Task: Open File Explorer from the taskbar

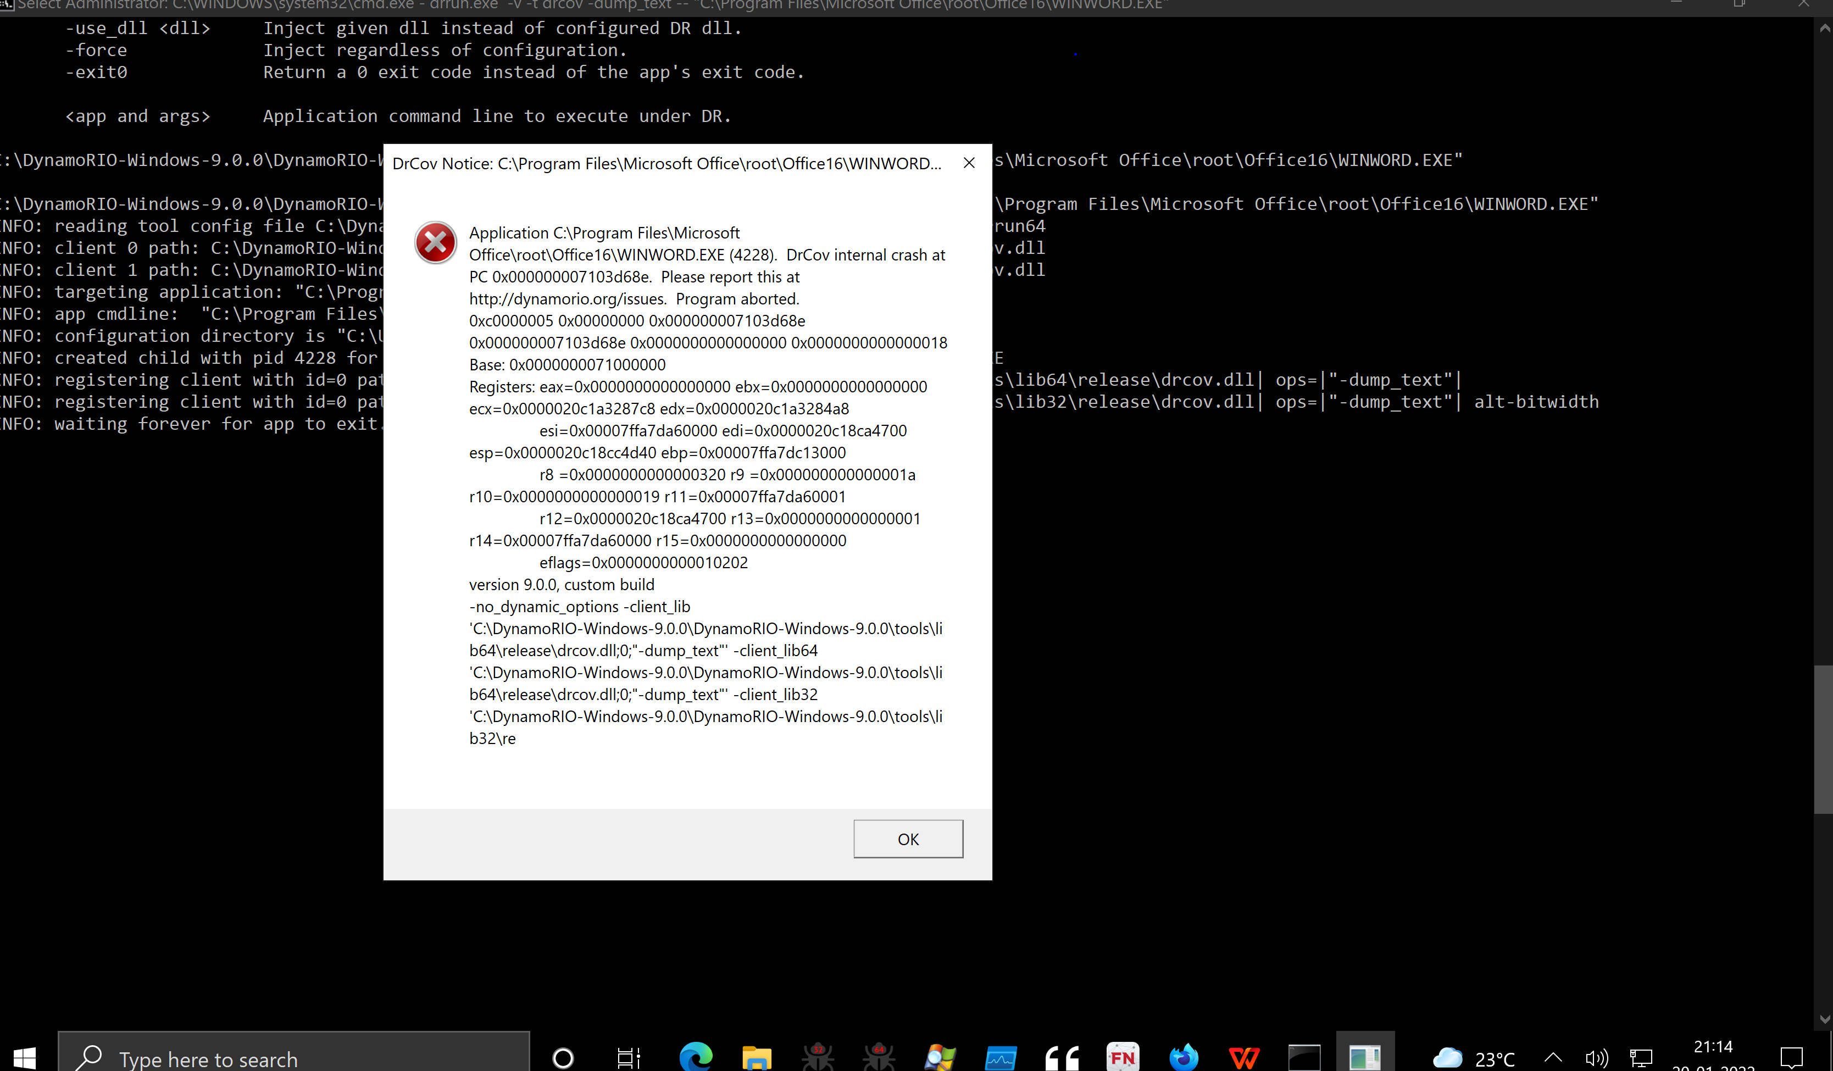Action: (x=757, y=1057)
